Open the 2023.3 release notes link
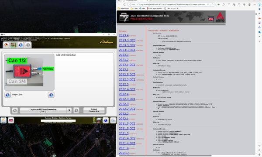Image resolution: width=262 pixels, height=157 pixels. [124, 55]
